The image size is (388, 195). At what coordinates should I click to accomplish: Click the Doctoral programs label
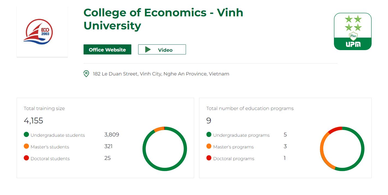click(x=234, y=159)
